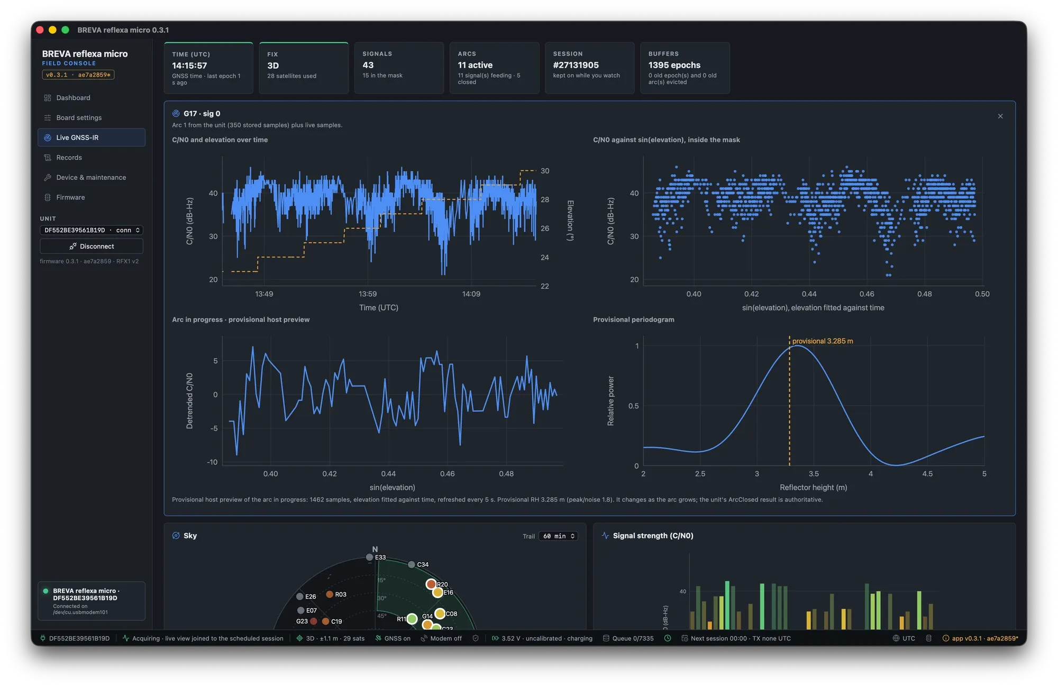The width and height of the screenshot is (1058, 687).
Task: Click the Sky panel radar icon
Action: [x=176, y=536]
